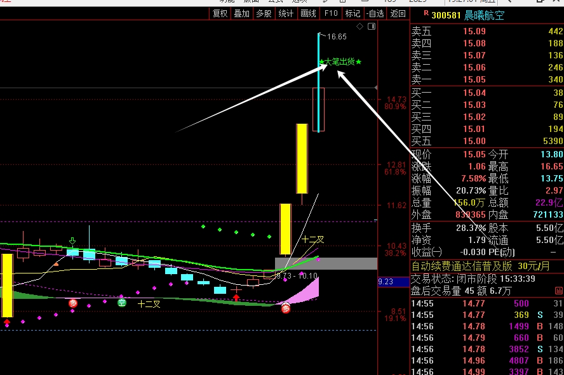Select 卖四 price 15.08
The height and width of the screenshot is (375, 564).
tap(474, 43)
